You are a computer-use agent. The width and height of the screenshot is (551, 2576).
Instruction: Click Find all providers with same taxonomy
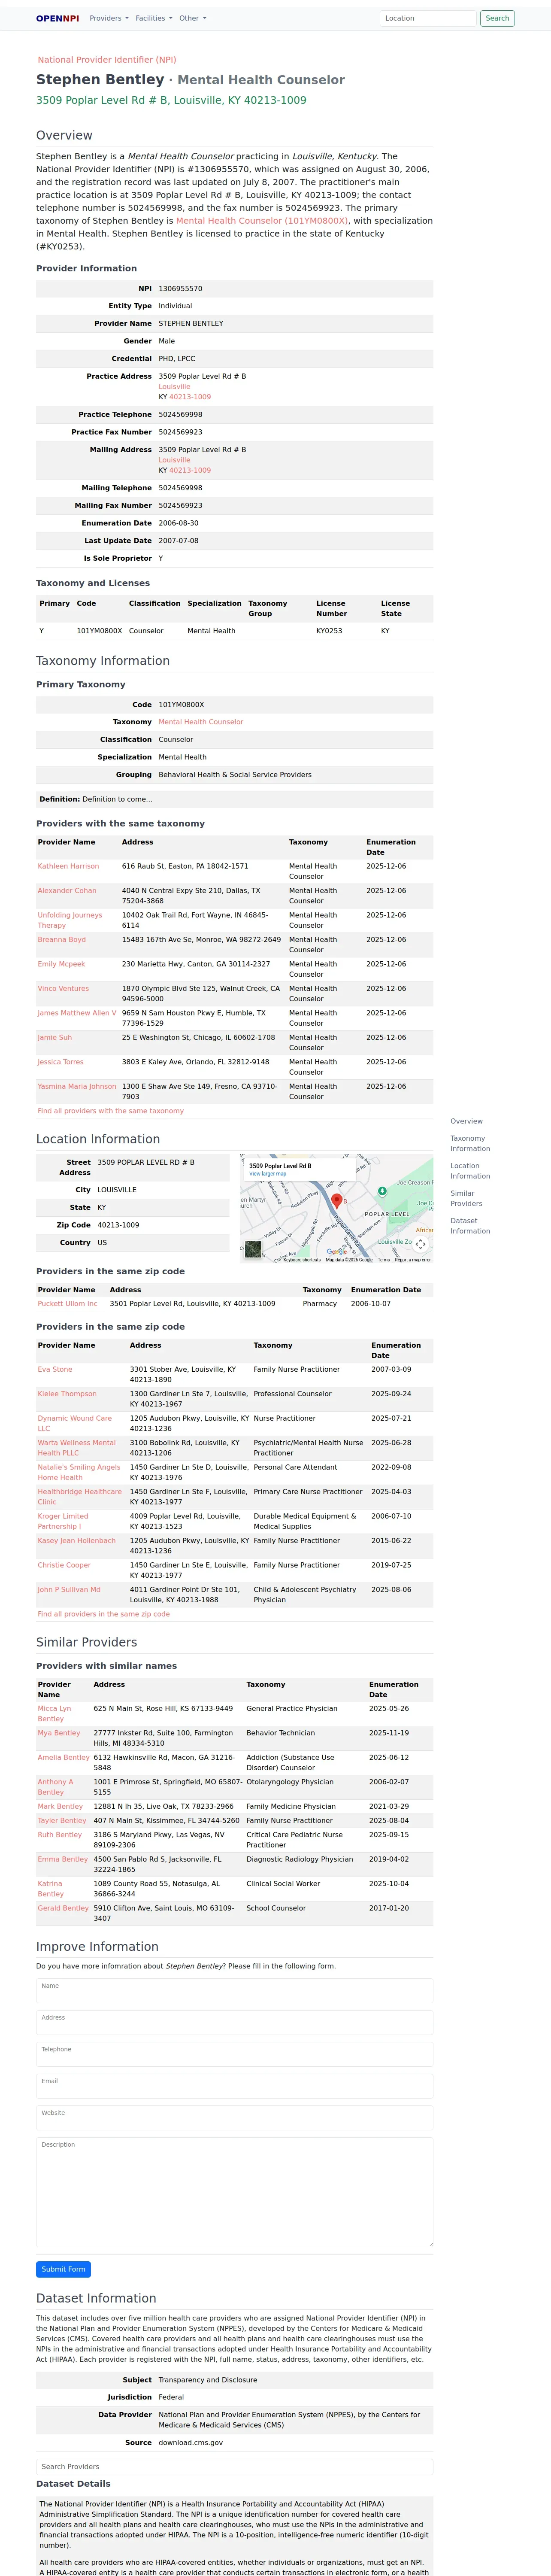point(111,1111)
